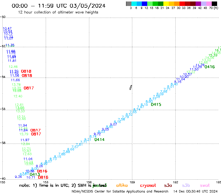Click the '11.50' wave height value
This screenshot has height=194, width=221.
[x=194, y=69]
